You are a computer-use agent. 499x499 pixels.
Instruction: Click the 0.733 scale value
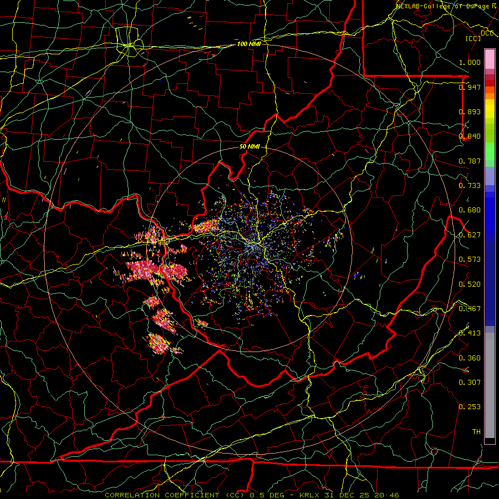(470, 186)
